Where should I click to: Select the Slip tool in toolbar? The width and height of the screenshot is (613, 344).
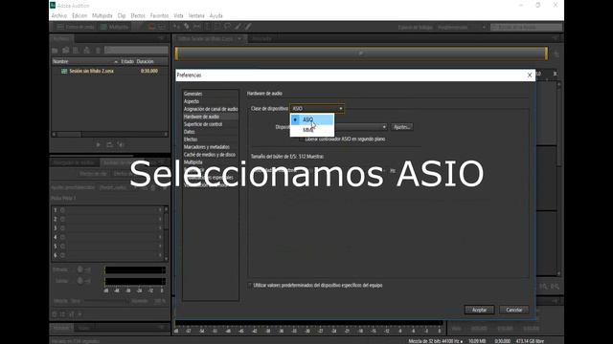(x=197, y=27)
